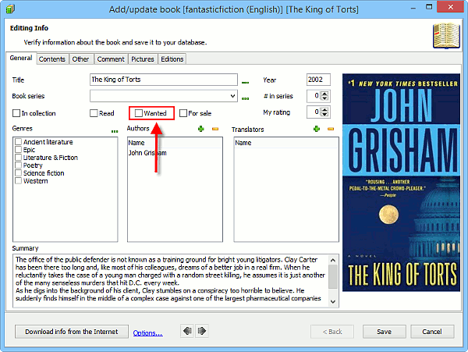This screenshot has height=352, width=468.
Task: Click the Translators Name column header
Action: (286, 143)
